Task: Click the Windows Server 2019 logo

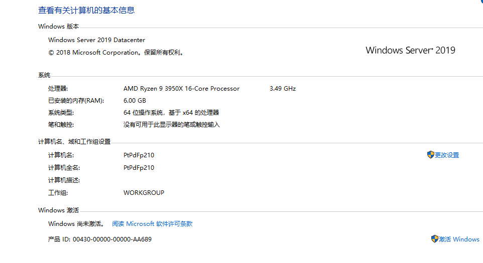Action: click(410, 50)
